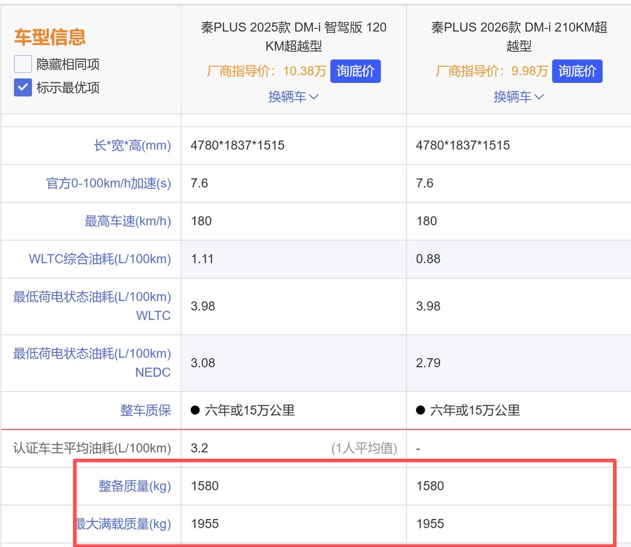Screen dimensions: 631x547
Task: Click the 最大满载质量(kg) parameter label
Action: point(123,524)
